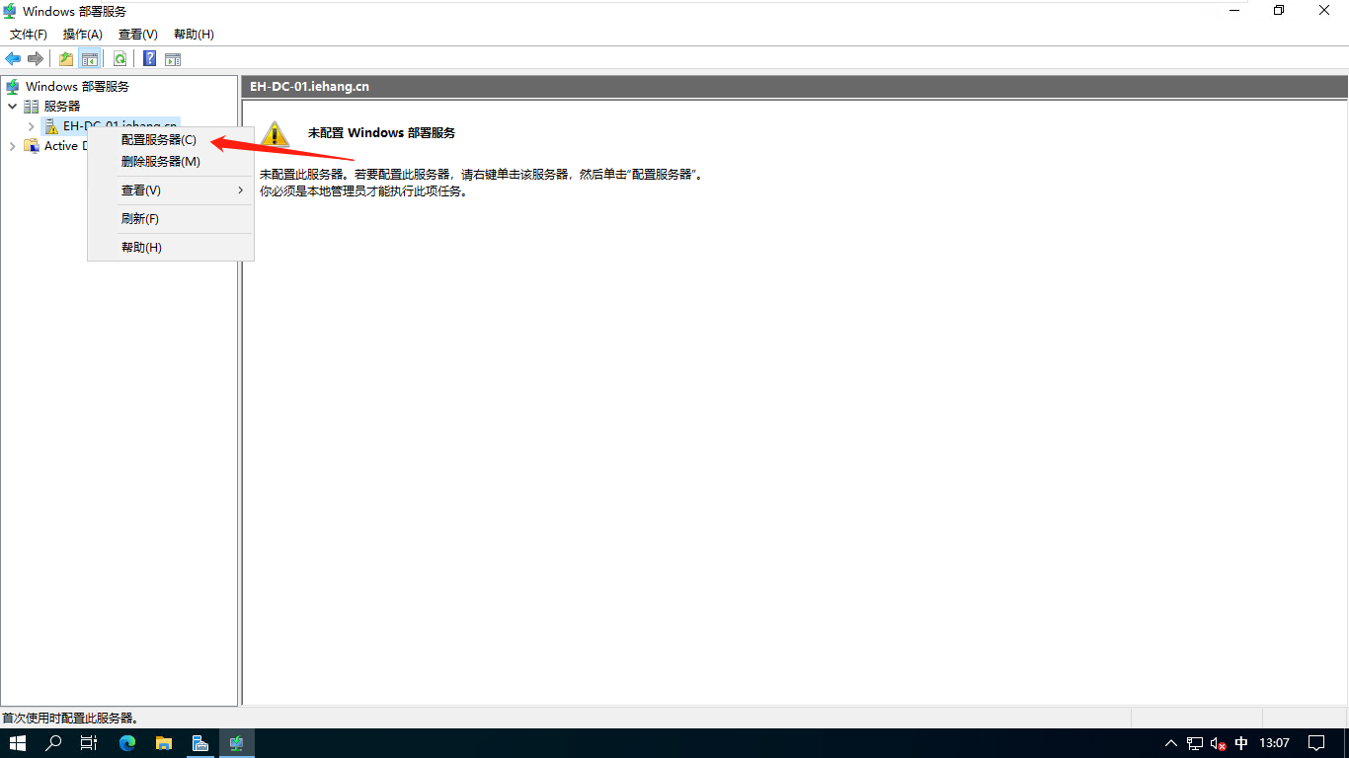Collapse the 服务器 tree node
The image size is (1349, 758).
(x=12, y=106)
